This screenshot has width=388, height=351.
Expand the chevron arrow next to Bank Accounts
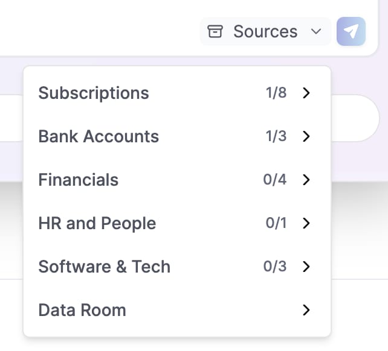[x=306, y=136]
